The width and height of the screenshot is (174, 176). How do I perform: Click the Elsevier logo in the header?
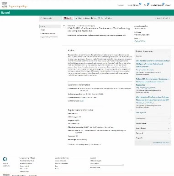(5, 5)
